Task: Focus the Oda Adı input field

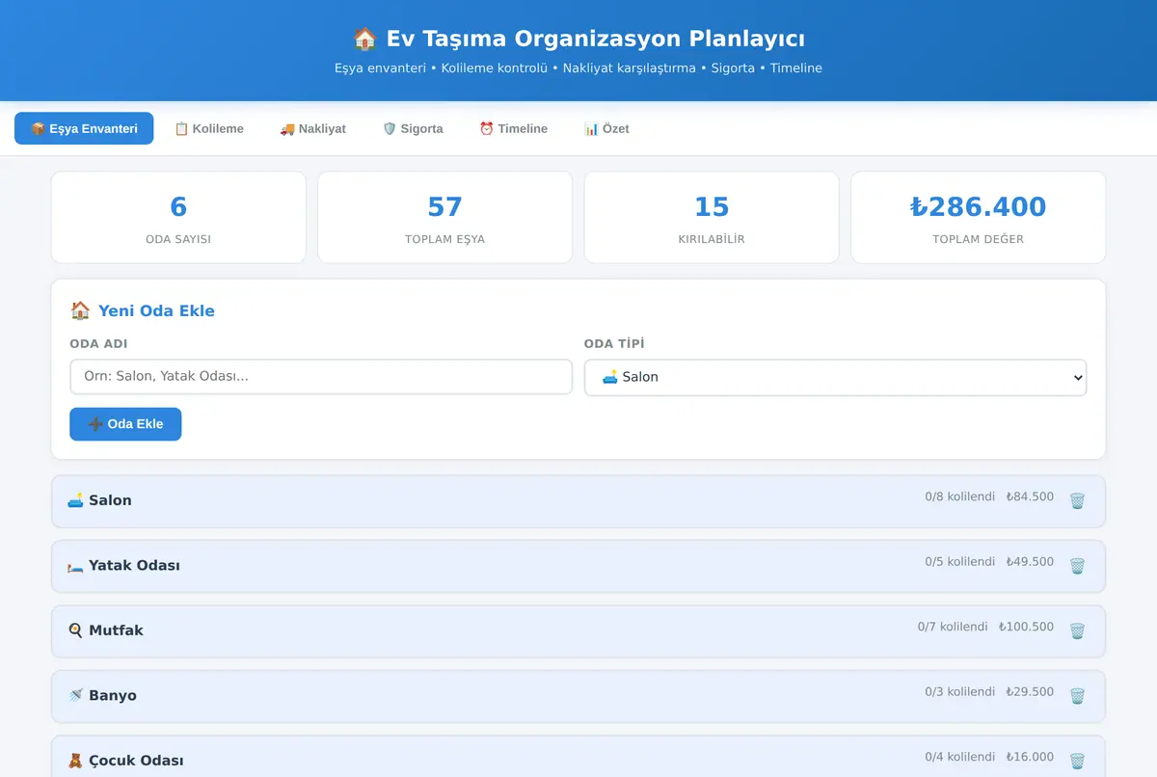Action: point(321,376)
